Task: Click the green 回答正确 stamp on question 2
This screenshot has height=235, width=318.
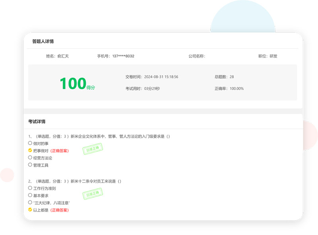Action: click(93, 194)
